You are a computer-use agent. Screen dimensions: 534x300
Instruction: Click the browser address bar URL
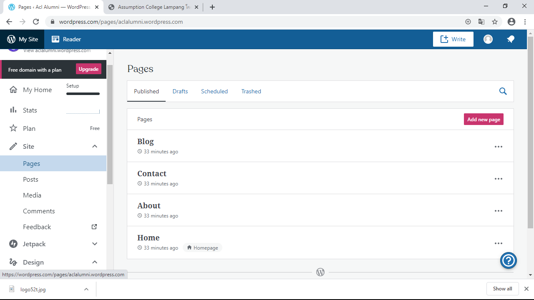click(x=121, y=22)
